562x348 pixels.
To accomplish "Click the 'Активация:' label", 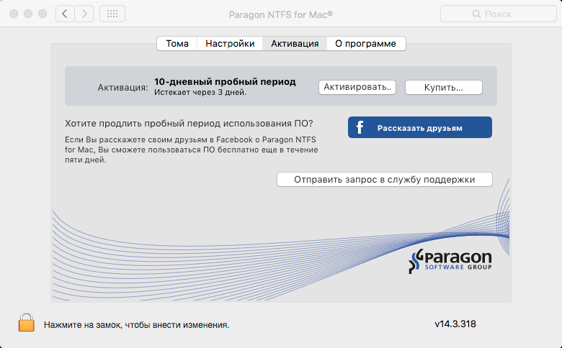I will [122, 88].
